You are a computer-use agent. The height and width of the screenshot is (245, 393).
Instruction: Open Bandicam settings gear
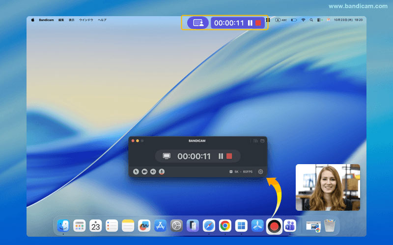click(x=260, y=172)
